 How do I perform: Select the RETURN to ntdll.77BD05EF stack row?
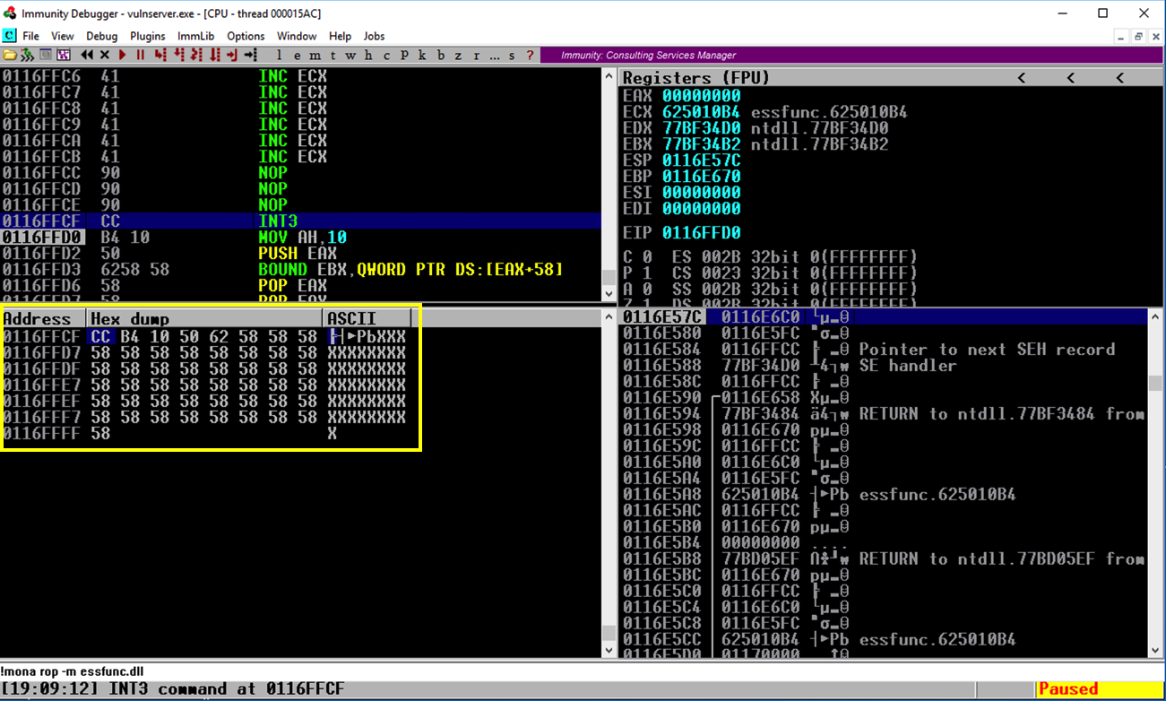click(x=883, y=559)
